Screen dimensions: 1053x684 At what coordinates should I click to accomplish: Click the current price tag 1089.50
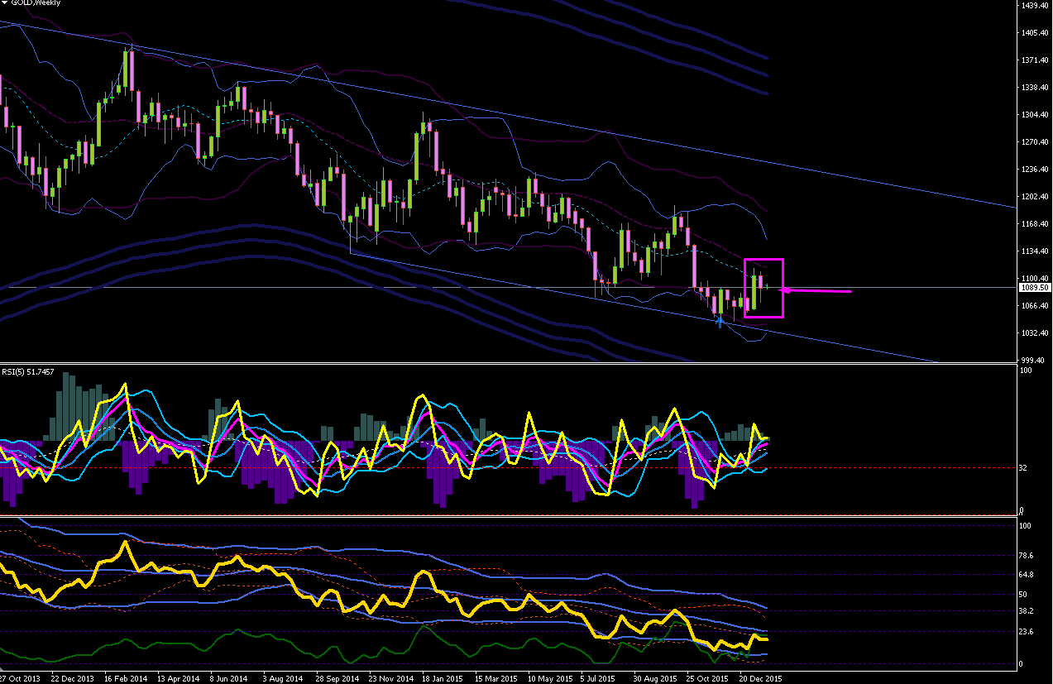pos(1036,288)
